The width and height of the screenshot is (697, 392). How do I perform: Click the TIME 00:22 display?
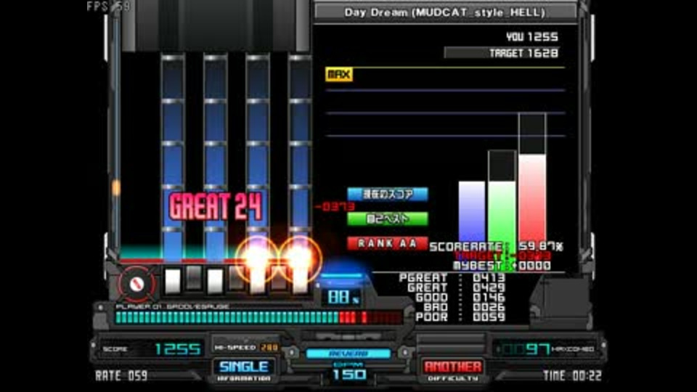click(x=572, y=376)
